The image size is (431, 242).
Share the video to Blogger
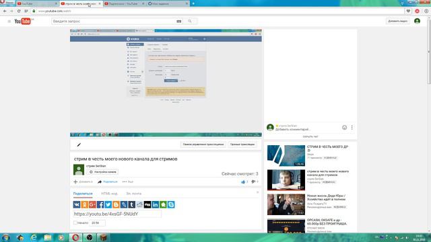116,204
